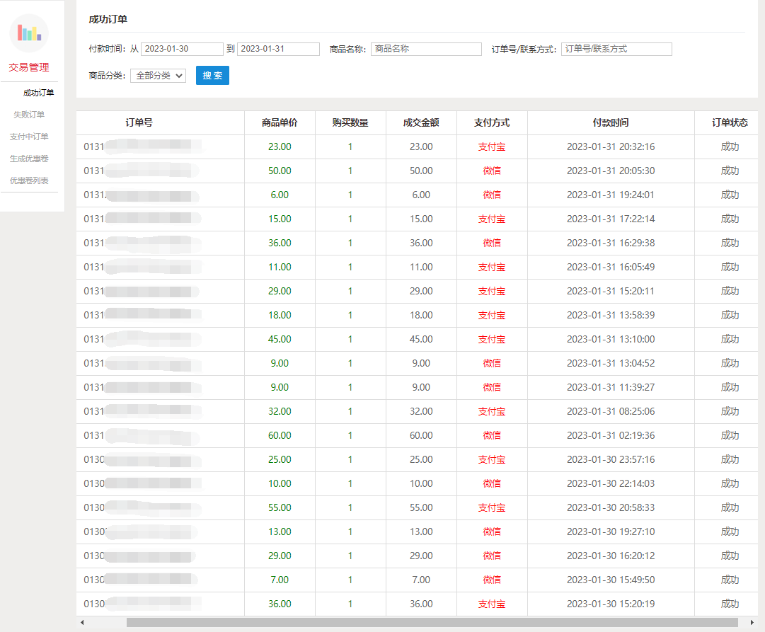
Task: Click 微信 in the 20:05:30 row
Action: pos(492,171)
